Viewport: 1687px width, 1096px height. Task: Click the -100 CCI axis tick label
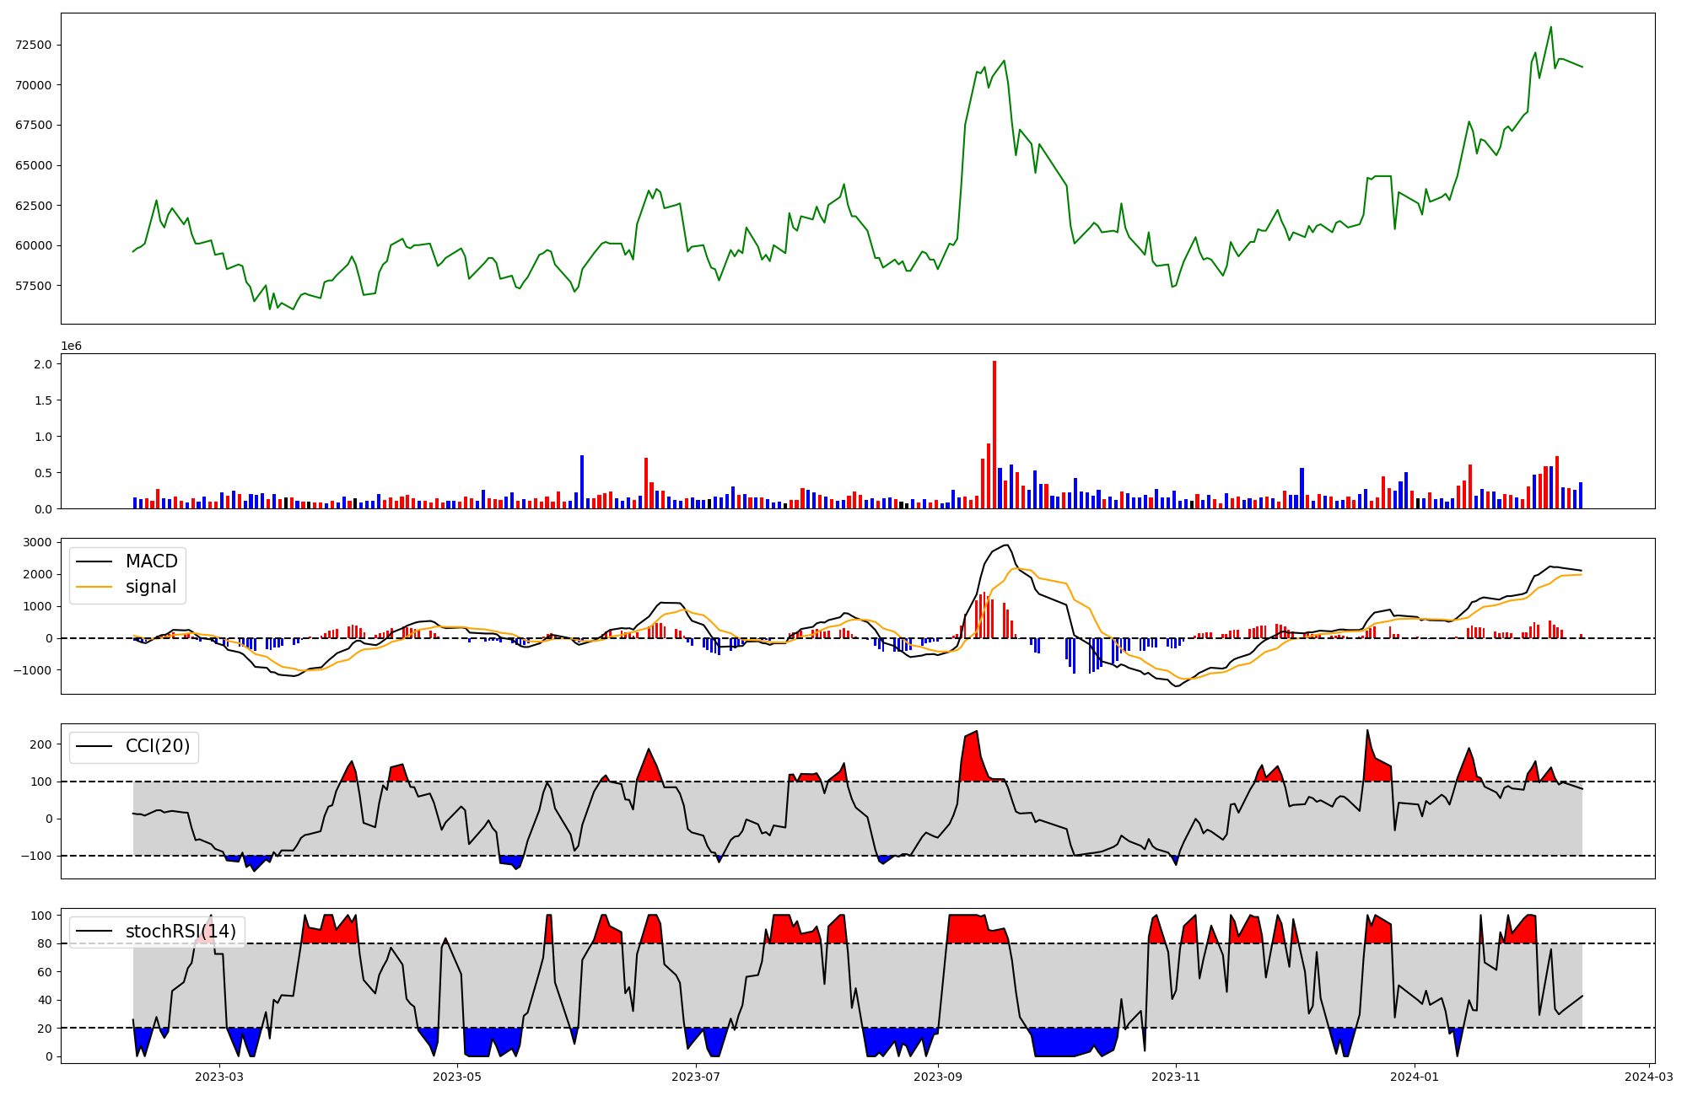pos(37,856)
